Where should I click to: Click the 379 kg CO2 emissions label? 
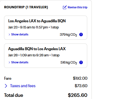[x=68, y=35]
